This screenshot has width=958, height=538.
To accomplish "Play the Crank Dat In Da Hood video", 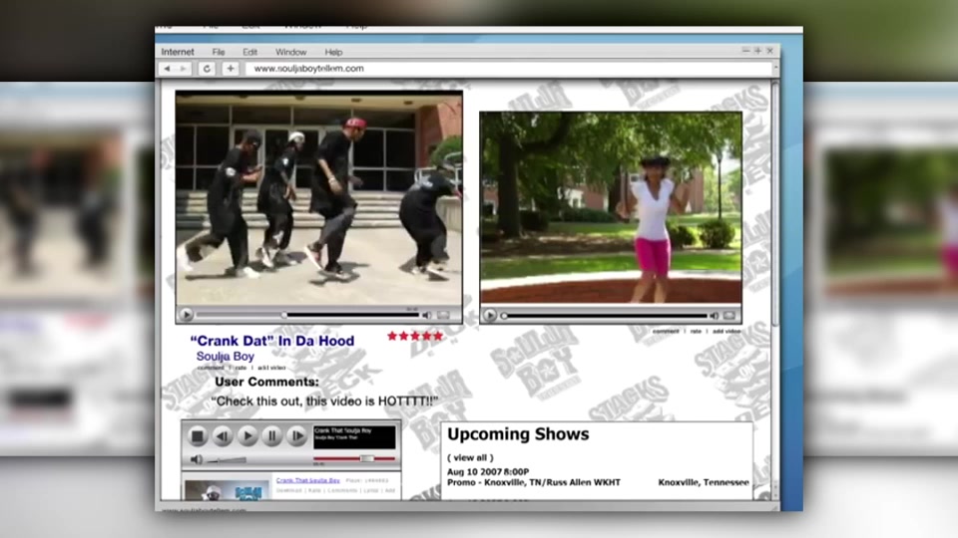I will point(187,315).
